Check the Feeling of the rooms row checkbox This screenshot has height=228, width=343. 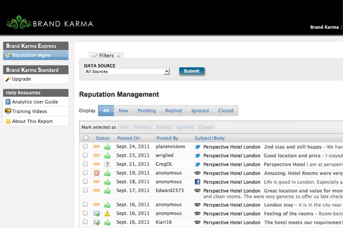pos(85,213)
